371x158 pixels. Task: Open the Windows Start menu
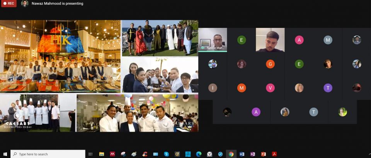tap(5, 154)
